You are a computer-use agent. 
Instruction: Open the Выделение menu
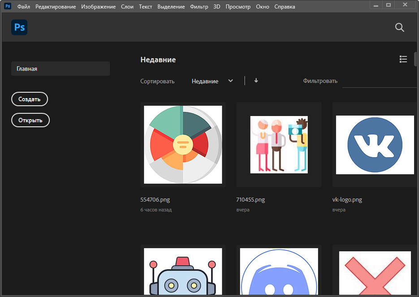[x=171, y=7]
